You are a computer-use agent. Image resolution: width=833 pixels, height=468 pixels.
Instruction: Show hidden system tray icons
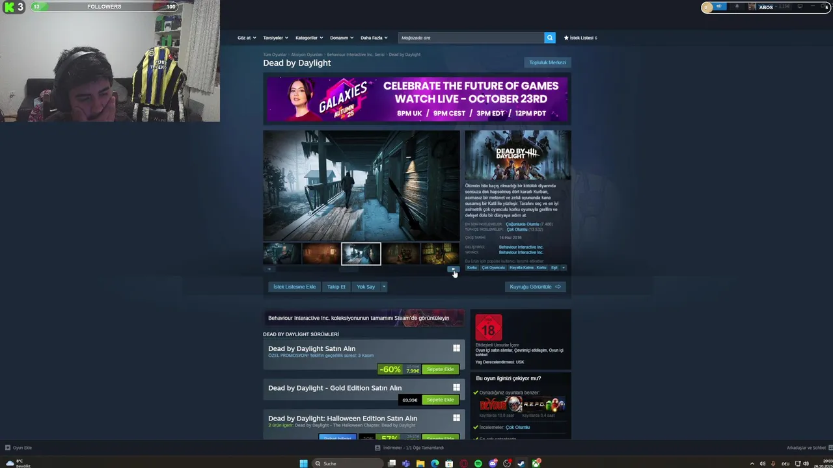tap(752, 463)
